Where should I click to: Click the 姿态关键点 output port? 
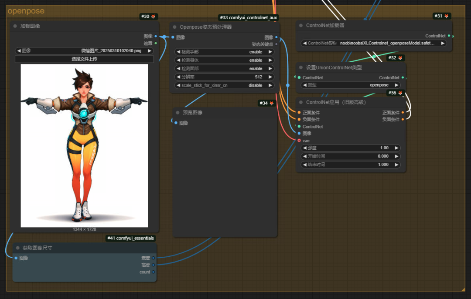click(276, 44)
